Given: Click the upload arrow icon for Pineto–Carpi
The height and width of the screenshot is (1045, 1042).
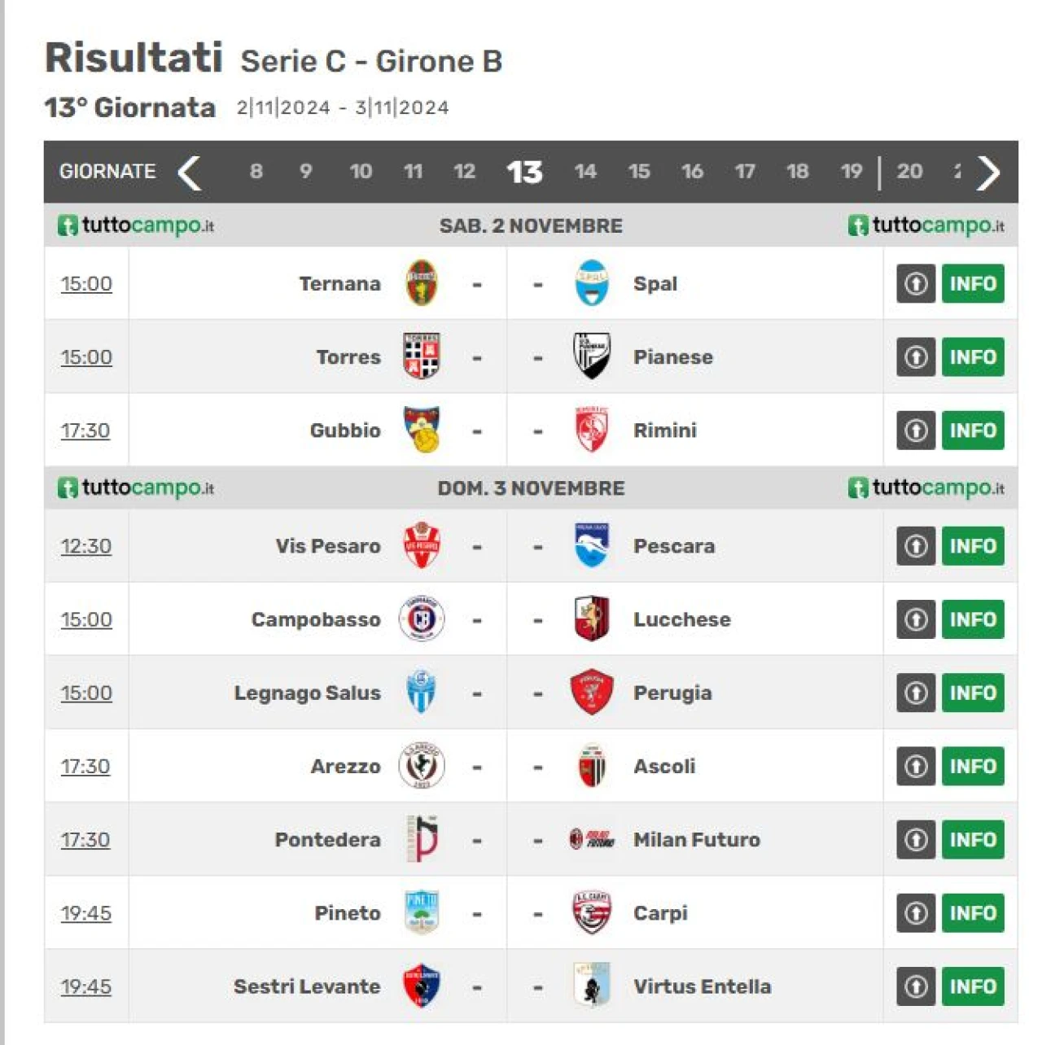Looking at the screenshot, I should pyautogui.click(x=916, y=912).
